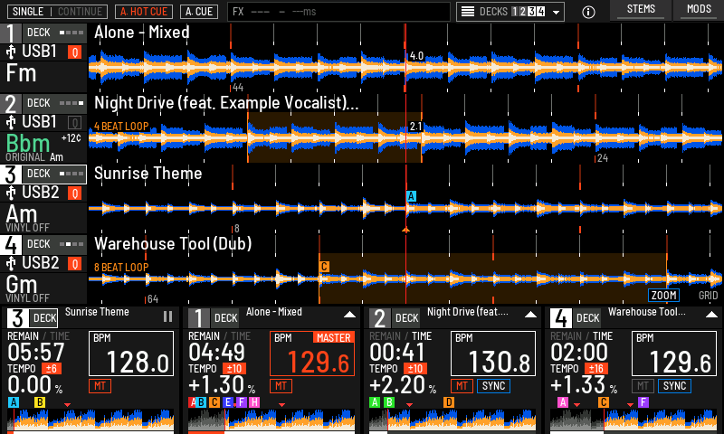The width and height of the screenshot is (724, 434).
Task: Open the info icon in the top bar
Action: coord(588,12)
